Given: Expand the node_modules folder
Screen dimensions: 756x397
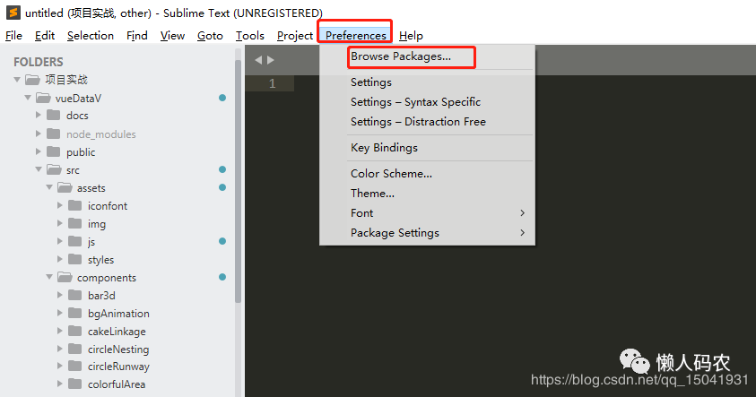Looking at the screenshot, I should pyautogui.click(x=39, y=134).
